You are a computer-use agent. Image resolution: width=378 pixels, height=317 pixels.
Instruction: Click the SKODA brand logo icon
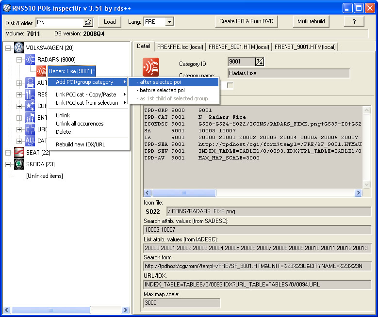[19, 164]
